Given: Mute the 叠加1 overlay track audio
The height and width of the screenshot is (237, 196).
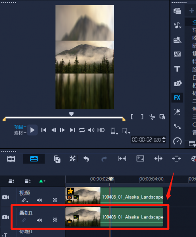Looking at the screenshot, I should click(x=40, y=220).
